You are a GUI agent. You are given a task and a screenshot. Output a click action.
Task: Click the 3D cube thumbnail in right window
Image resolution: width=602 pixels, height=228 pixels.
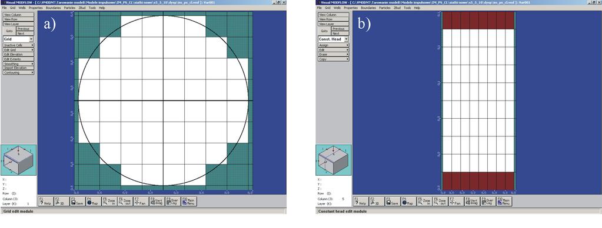click(334, 160)
